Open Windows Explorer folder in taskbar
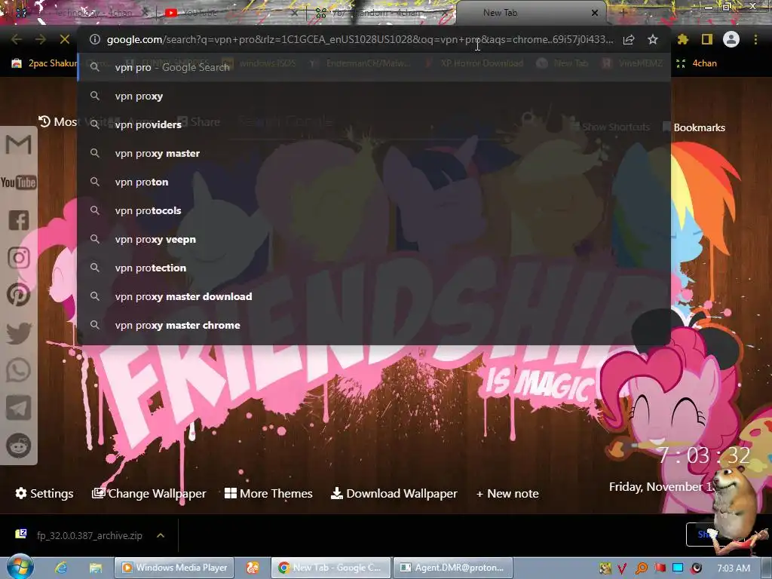This screenshot has height=579, width=772. (x=96, y=568)
